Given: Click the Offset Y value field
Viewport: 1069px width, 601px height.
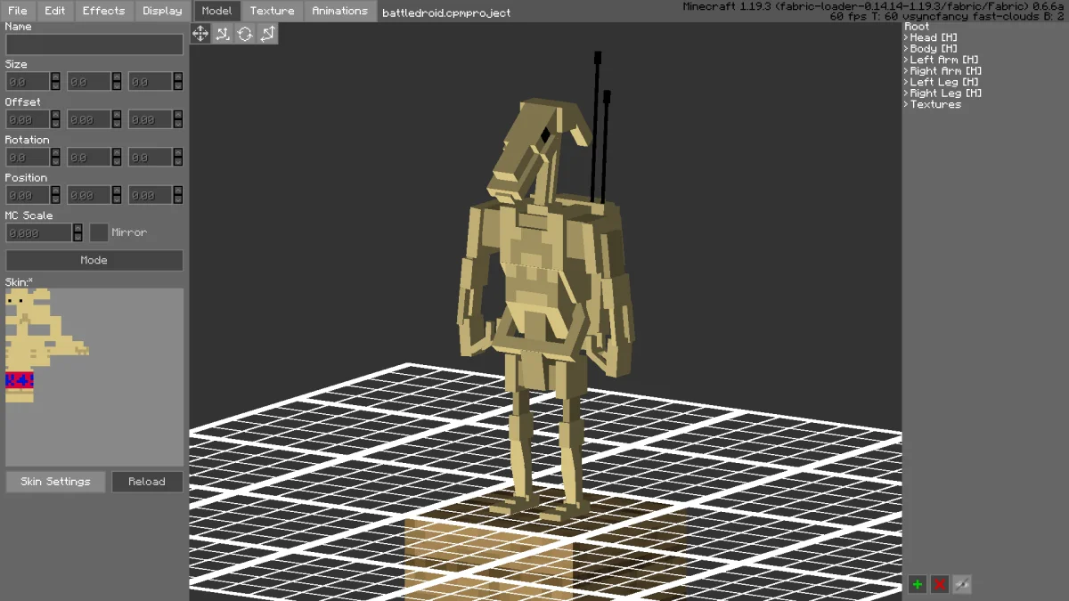Looking at the screenshot, I should point(89,119).
